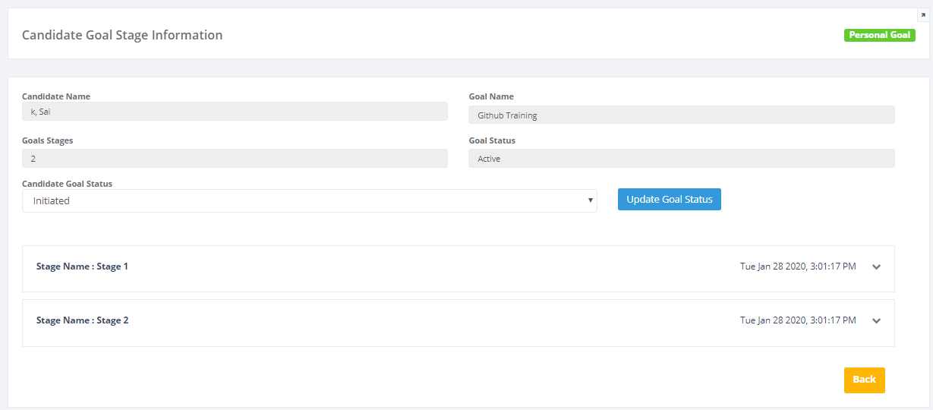
Task: Expand Stage 1 using its chevron
Action: [876, 267]
